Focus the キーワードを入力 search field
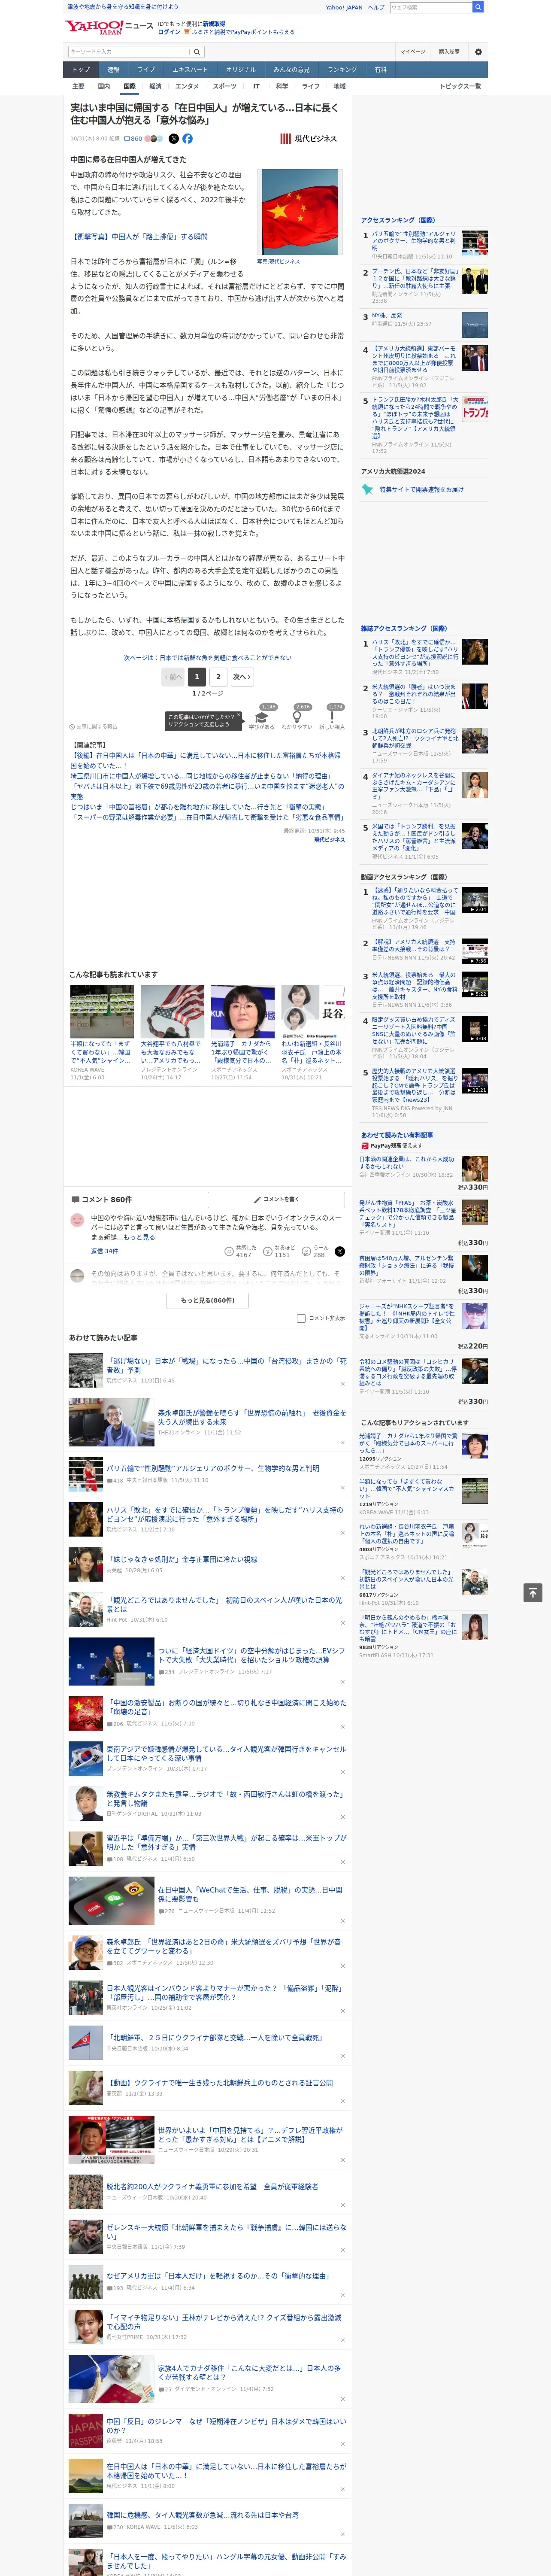Screen dimensions: 551x2576 click(x=128, y=52)
